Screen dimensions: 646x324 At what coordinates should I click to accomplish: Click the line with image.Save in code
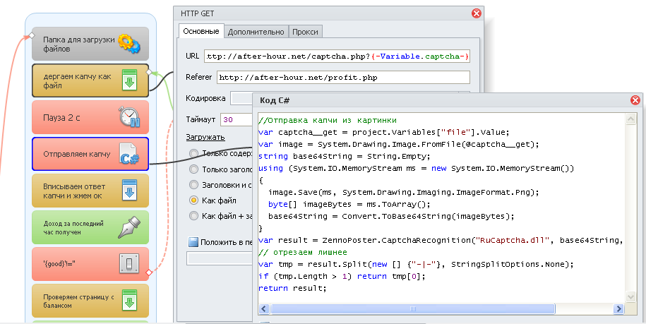point(403,192)
